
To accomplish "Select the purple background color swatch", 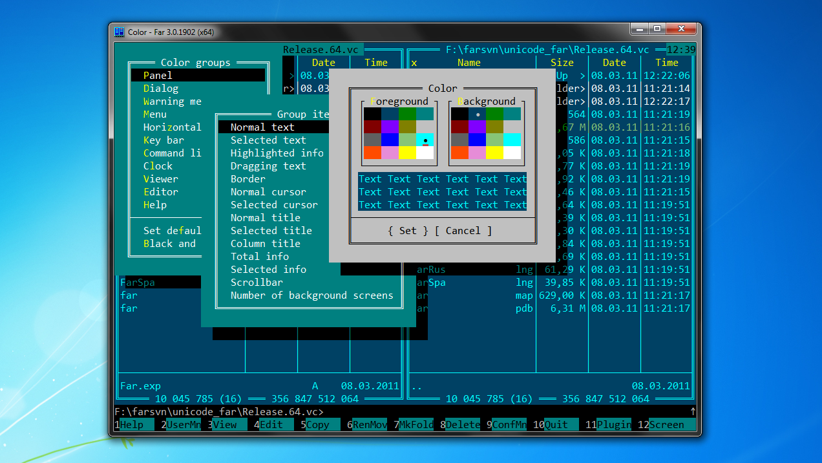I will tap(478, 127).
